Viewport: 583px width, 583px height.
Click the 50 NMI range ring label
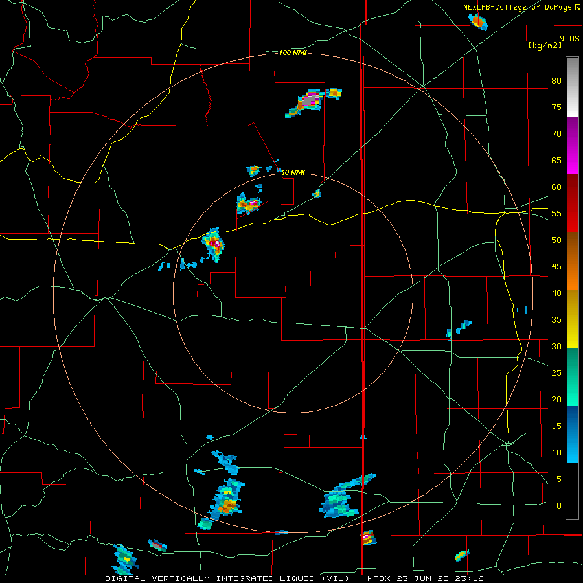[293, 172]
